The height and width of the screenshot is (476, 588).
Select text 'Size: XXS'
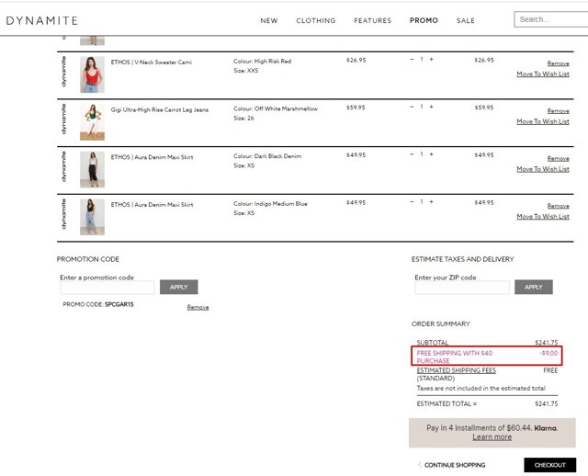(245, 71)
